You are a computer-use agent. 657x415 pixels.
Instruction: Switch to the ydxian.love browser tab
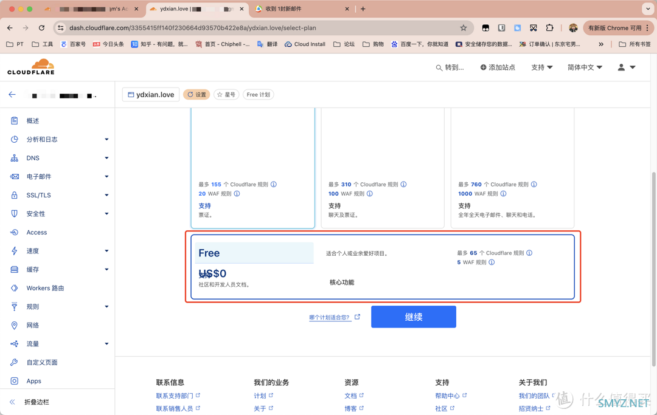click(x=196, y=9)
